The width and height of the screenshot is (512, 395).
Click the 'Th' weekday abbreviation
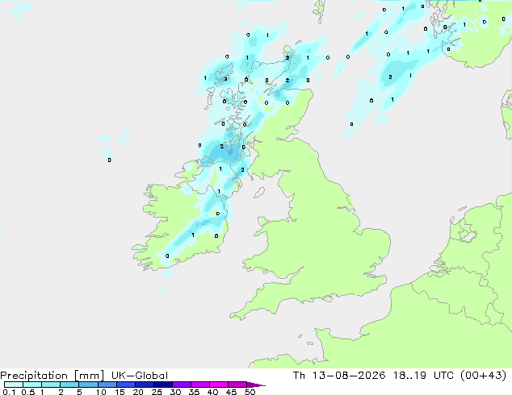coord(299,376)
